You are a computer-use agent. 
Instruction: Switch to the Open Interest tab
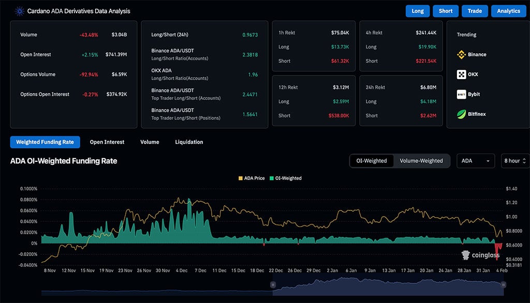[x=108, y=142]
